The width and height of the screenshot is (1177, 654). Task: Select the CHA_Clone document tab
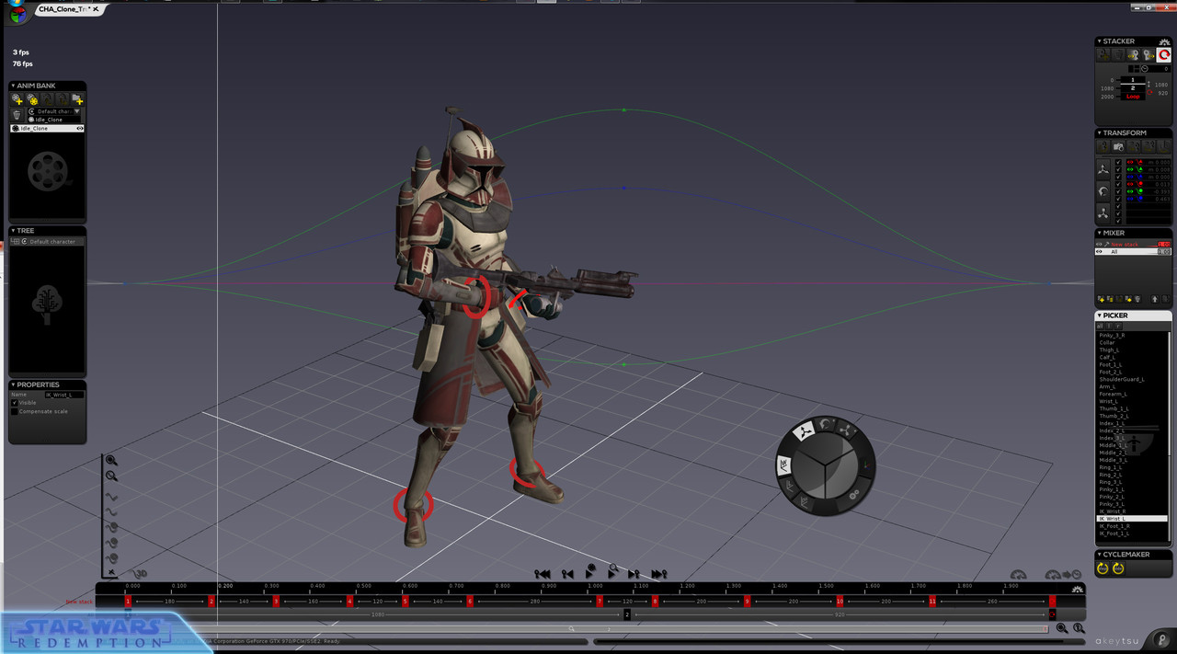click(69, 8)
